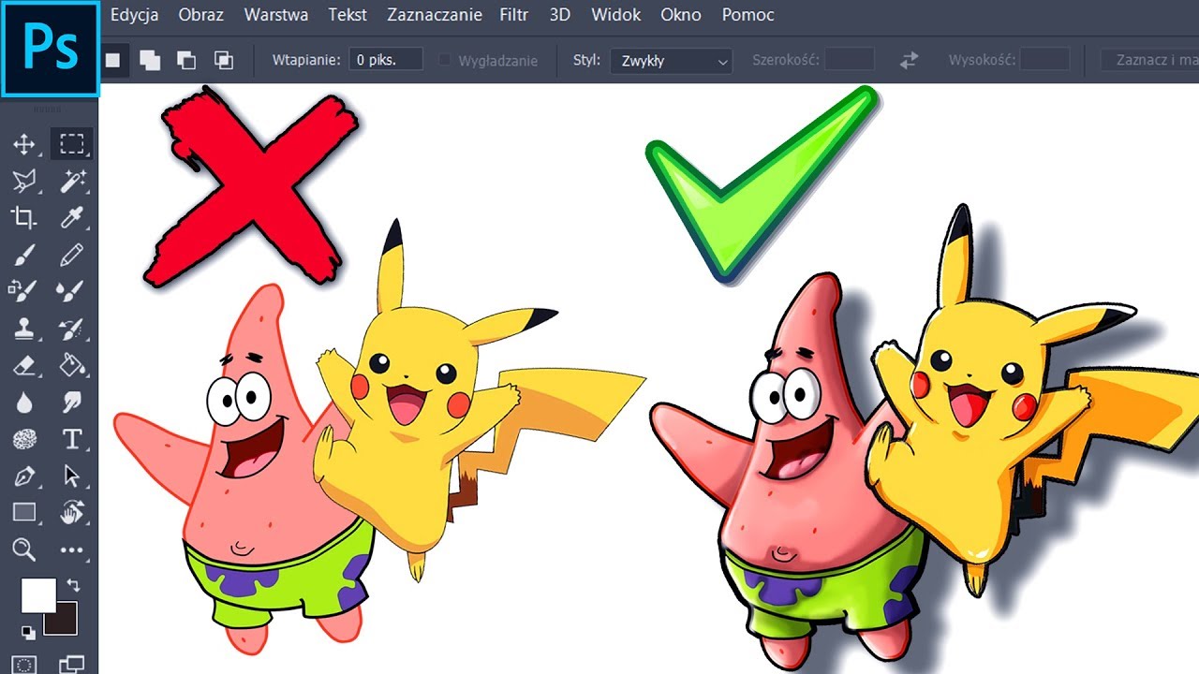
Task: Select the Magic Wand tool
Action: (x=72, y=181)
